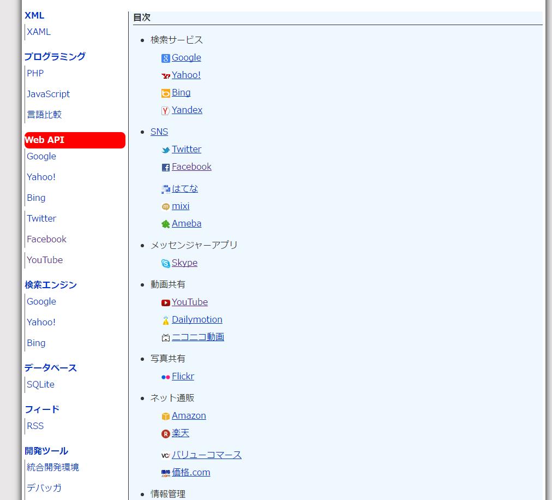Click the ニコニコ動画 TV icon
The width and height of the screenshot is (552, 500).
165,338
